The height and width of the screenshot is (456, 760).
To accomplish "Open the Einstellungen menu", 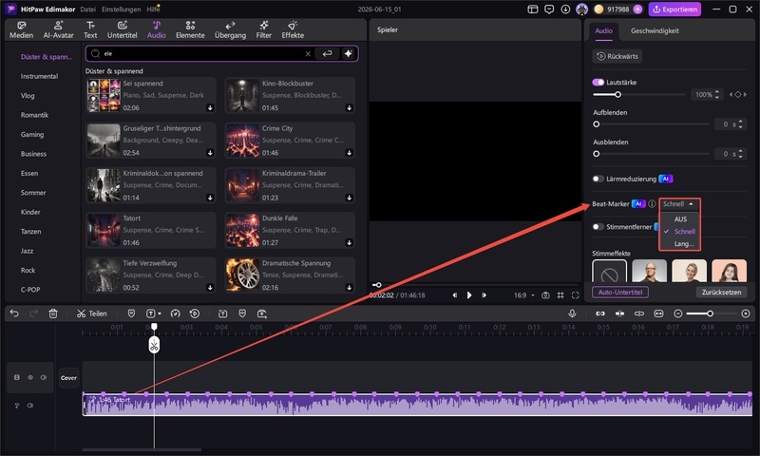I will click(122, 9).
